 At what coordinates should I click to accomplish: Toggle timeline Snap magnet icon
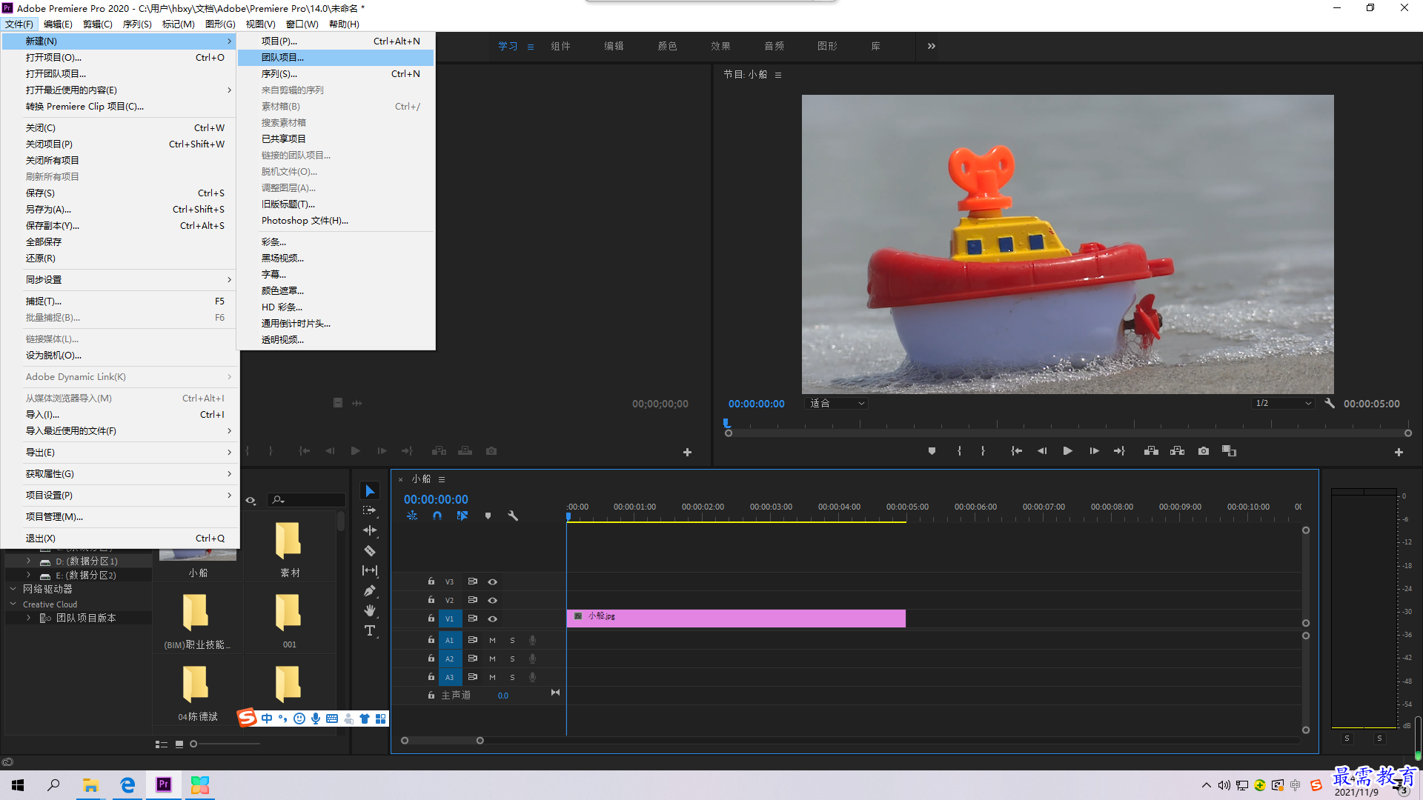(437, 516)
